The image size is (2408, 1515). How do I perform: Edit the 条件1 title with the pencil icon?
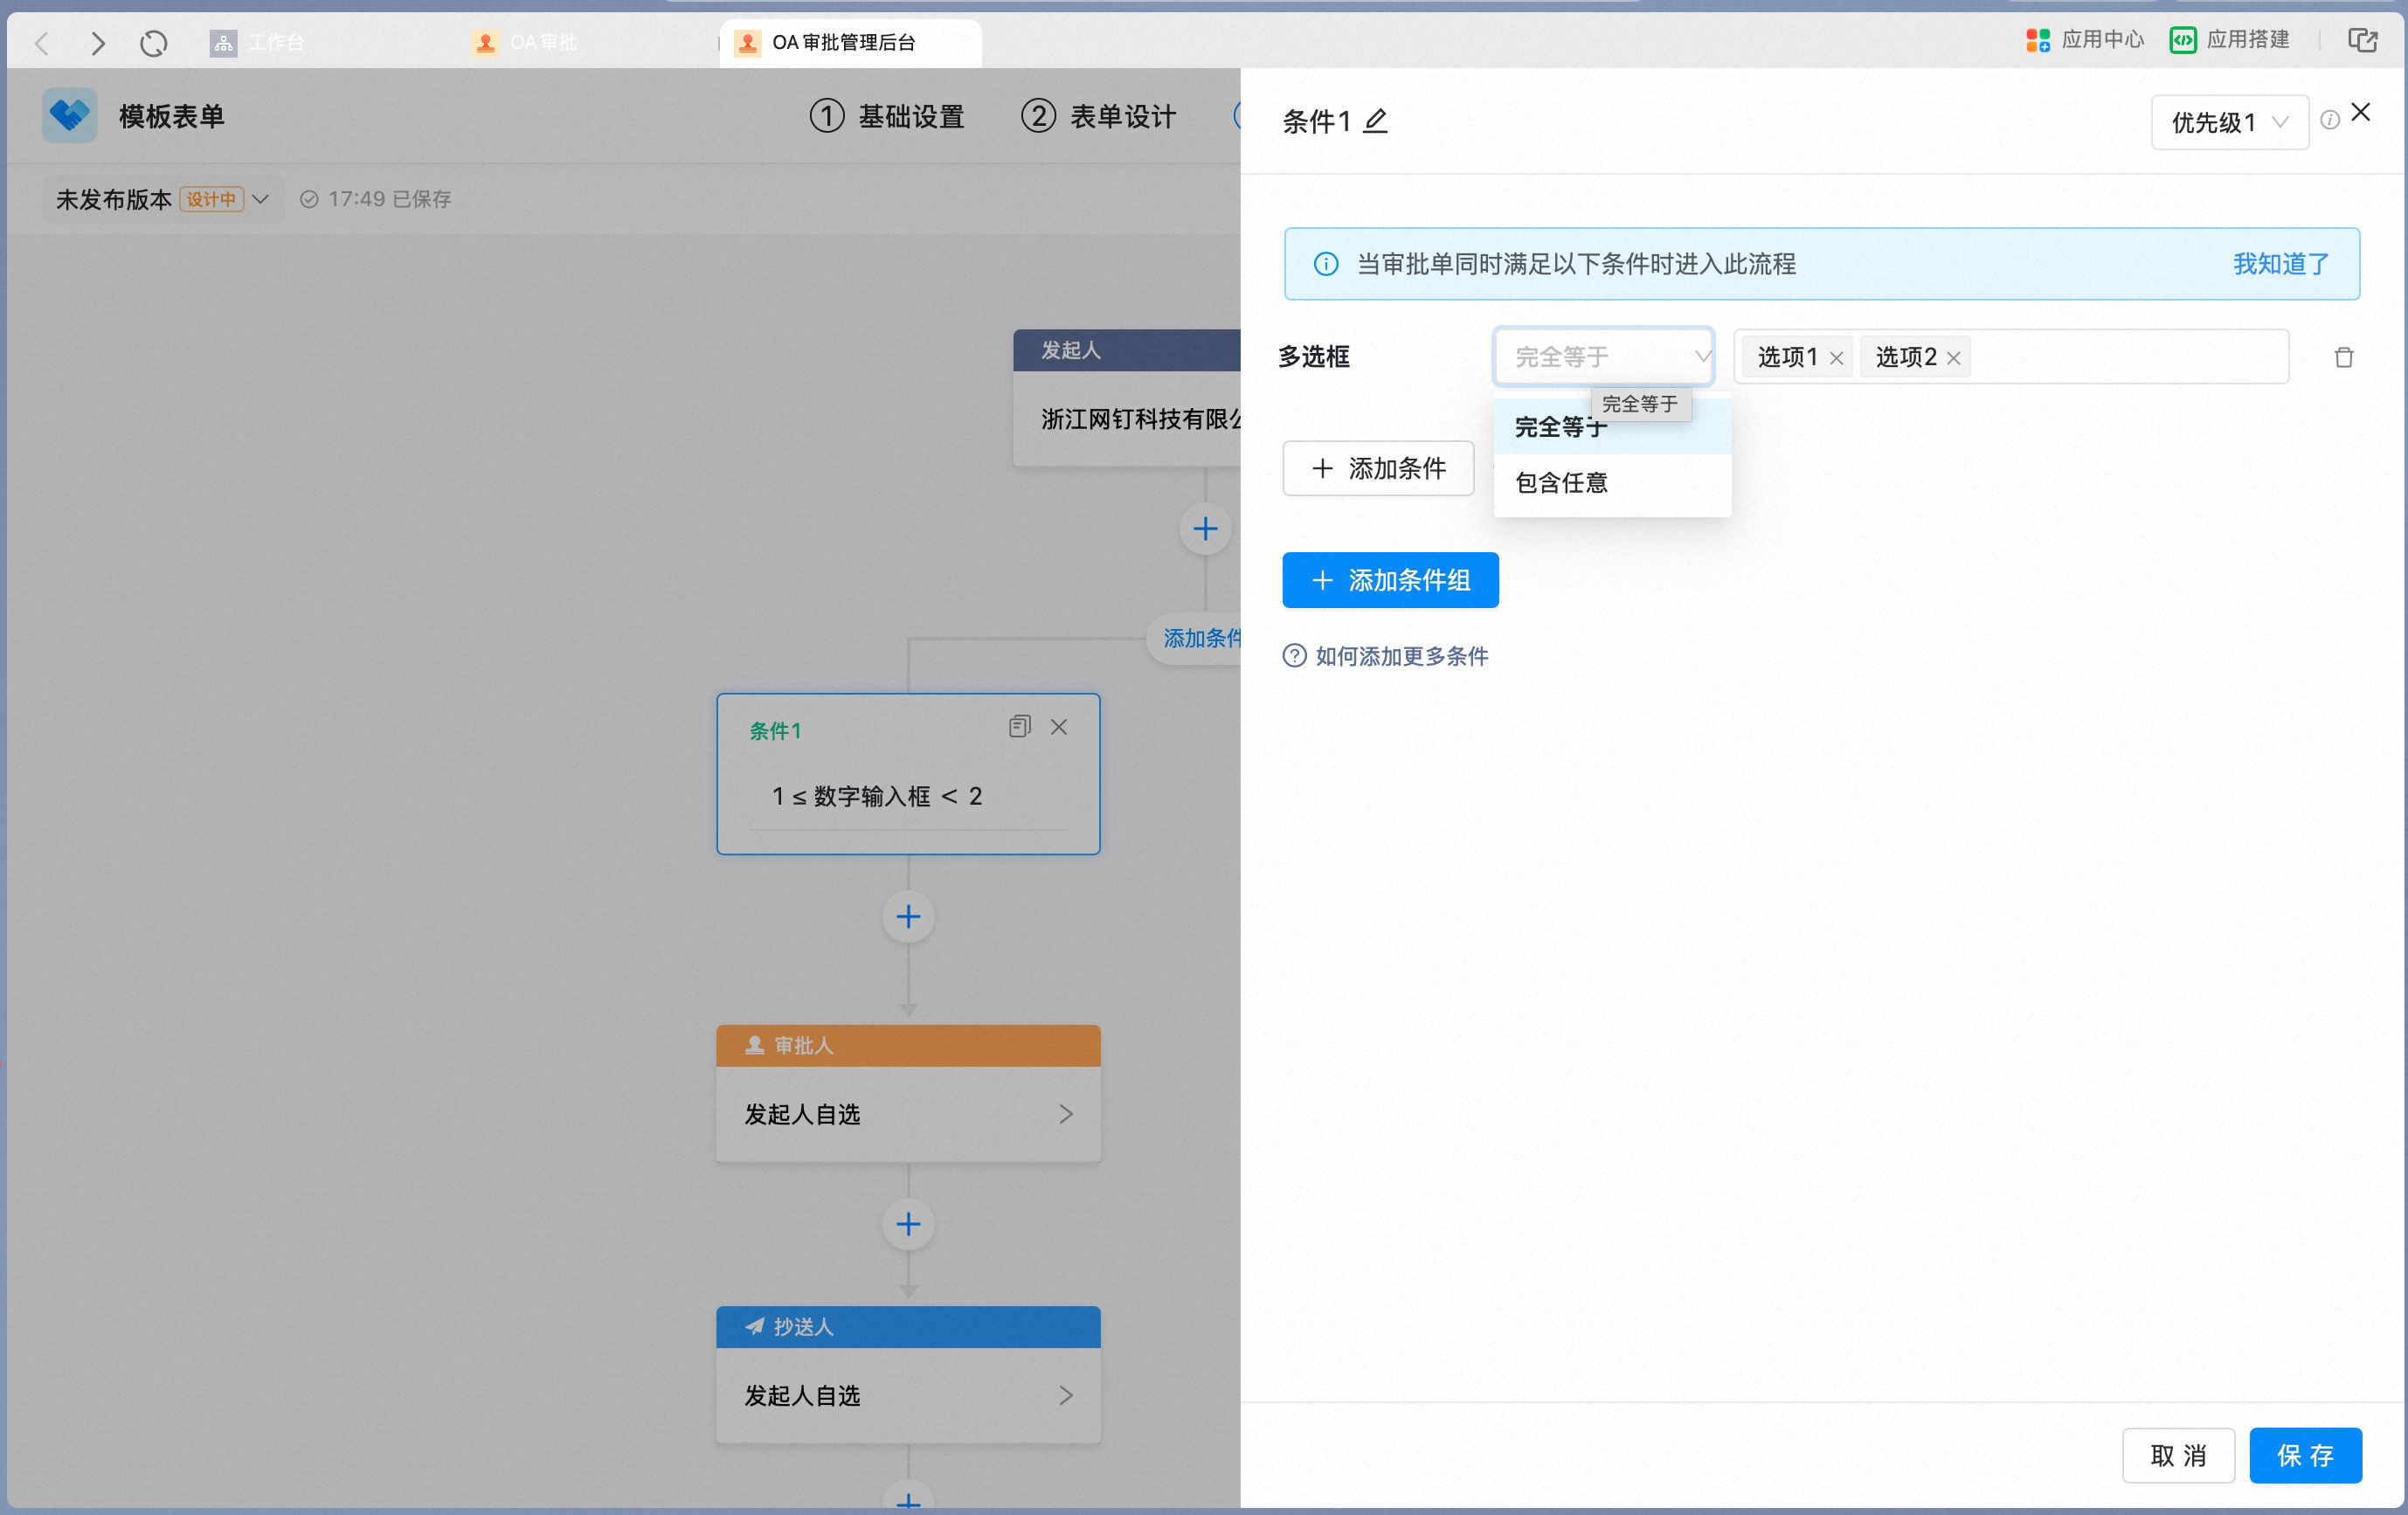(1375, 121)
